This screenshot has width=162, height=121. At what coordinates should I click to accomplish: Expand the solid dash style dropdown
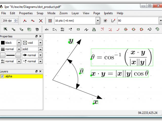click(40, 49)
